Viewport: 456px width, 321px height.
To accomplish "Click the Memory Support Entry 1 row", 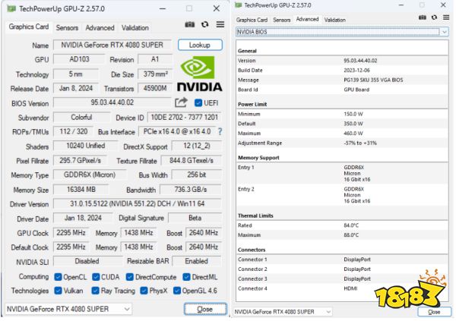I will coord(342,174).
